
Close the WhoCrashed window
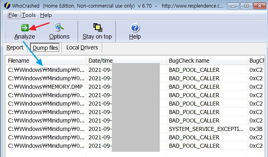click(x=260, y=6)
